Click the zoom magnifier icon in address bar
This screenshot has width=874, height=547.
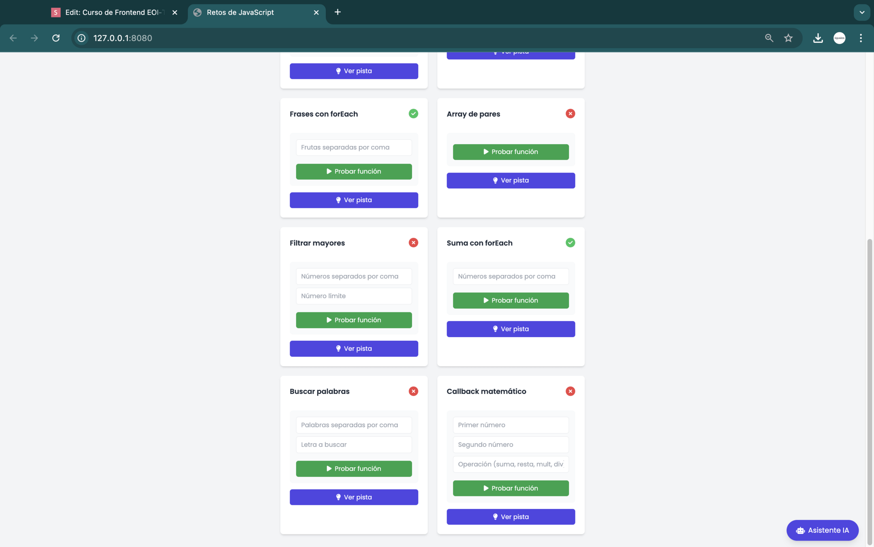coord(769,38)
